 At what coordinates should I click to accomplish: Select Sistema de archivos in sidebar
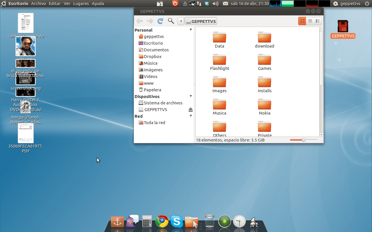click(x=161, y=103)
